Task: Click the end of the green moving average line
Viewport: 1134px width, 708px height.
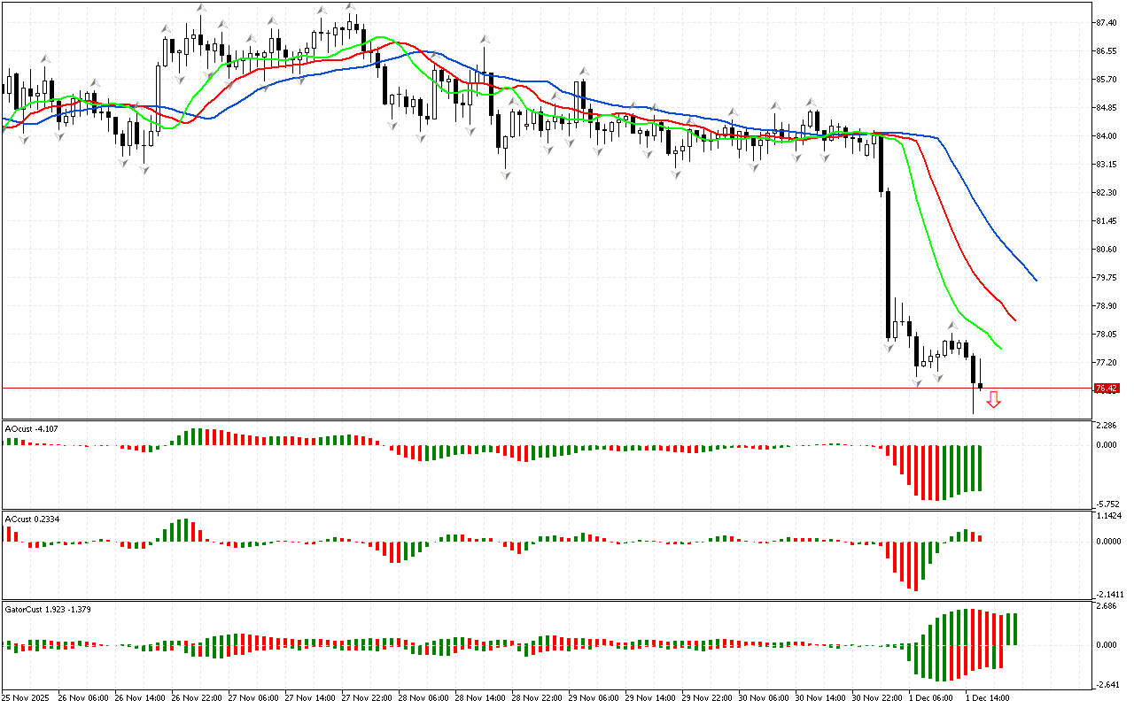Action: pyautogui.click(x=1000, y=348)
